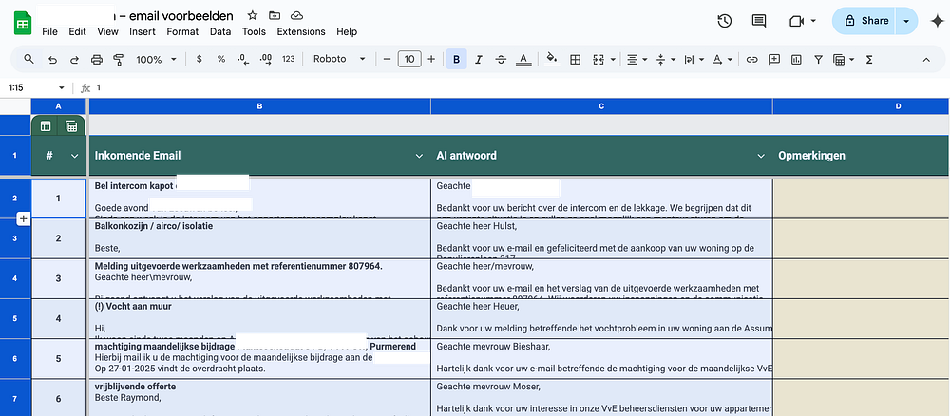Insert a link
Image resolution: width=950 pixels, height=416 pixels.
(751, 59)
